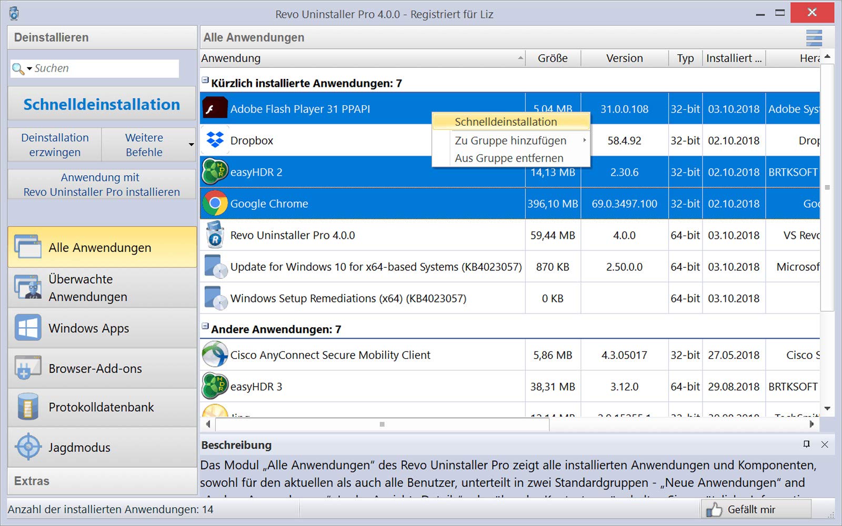
Task: Click the thumbs-up Gefällt mir icon
Action: [714, 509]
